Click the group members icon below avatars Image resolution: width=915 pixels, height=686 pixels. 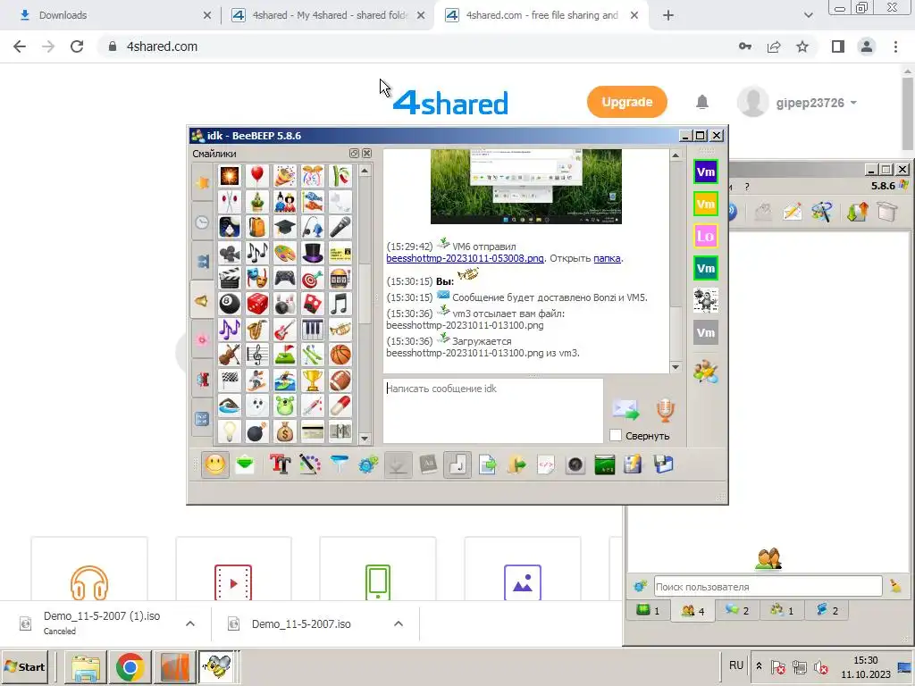click(706, 372)
